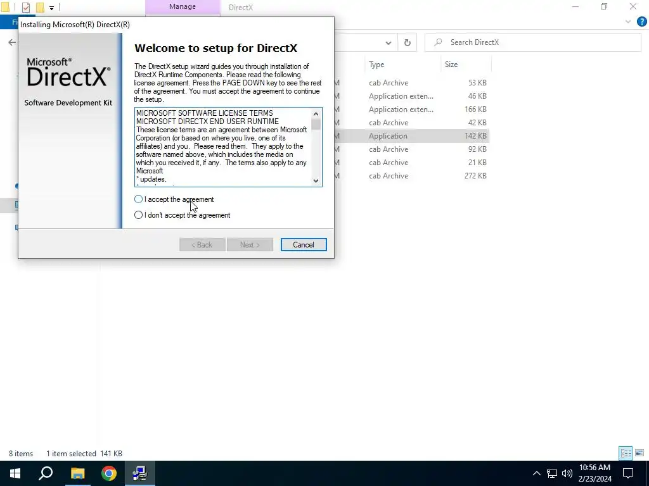Open the Windows Start menu
This screenshot has height=486, width=649.
coord(15,473)
